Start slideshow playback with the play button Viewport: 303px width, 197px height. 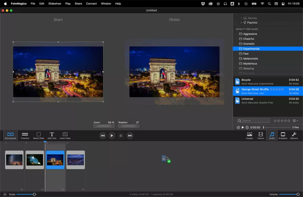point(112,135)
